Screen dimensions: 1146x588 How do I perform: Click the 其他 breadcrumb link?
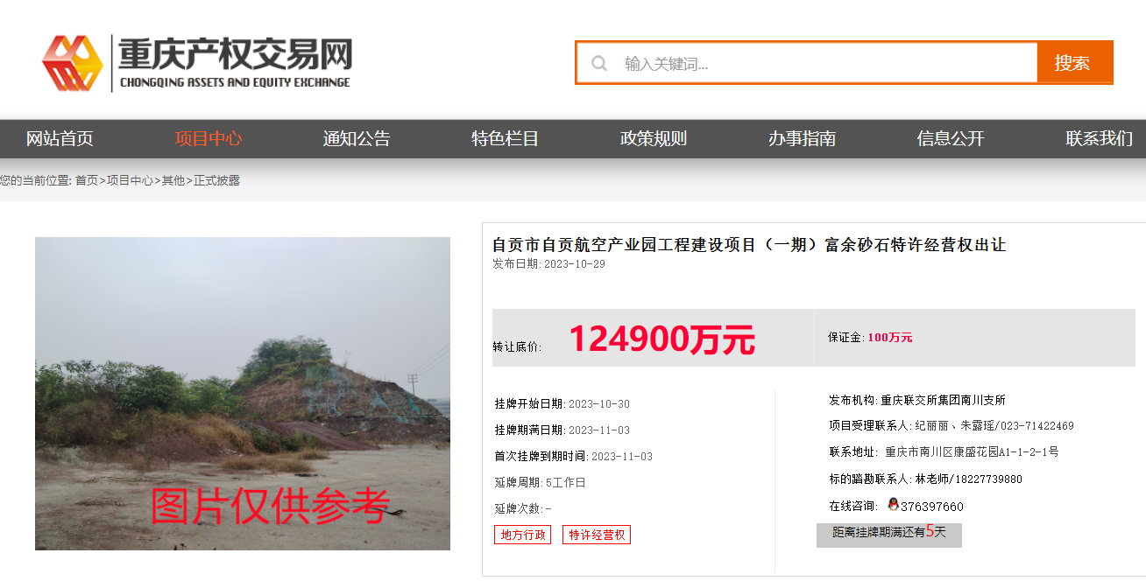coord(173,180)
